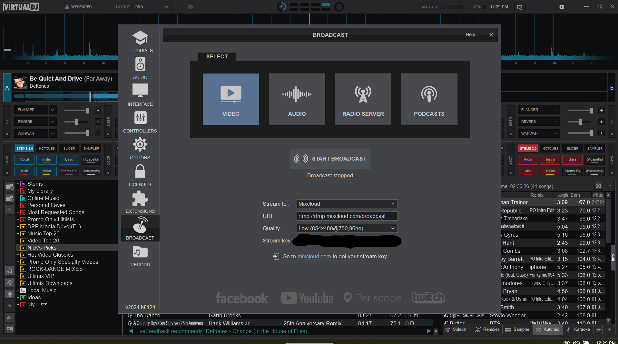Screen dimensions: 618x344
Task: Click Help in the Broadcast dialog
Action: coord(470,34)
